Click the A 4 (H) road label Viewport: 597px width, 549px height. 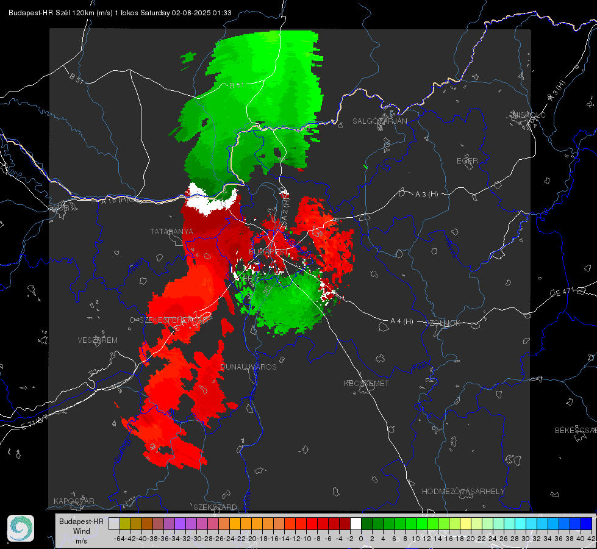(402, 321)
